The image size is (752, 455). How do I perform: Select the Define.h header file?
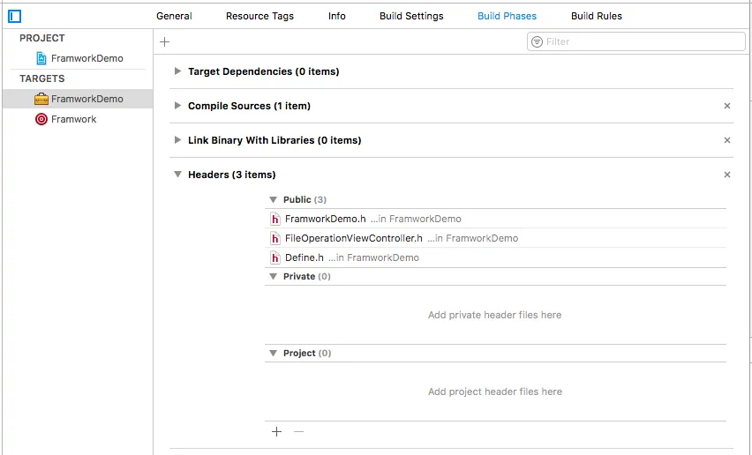tap(304, 257)
